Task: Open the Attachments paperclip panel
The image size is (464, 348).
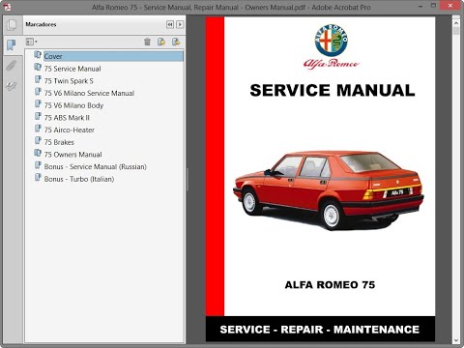Action: coord(11,66)
